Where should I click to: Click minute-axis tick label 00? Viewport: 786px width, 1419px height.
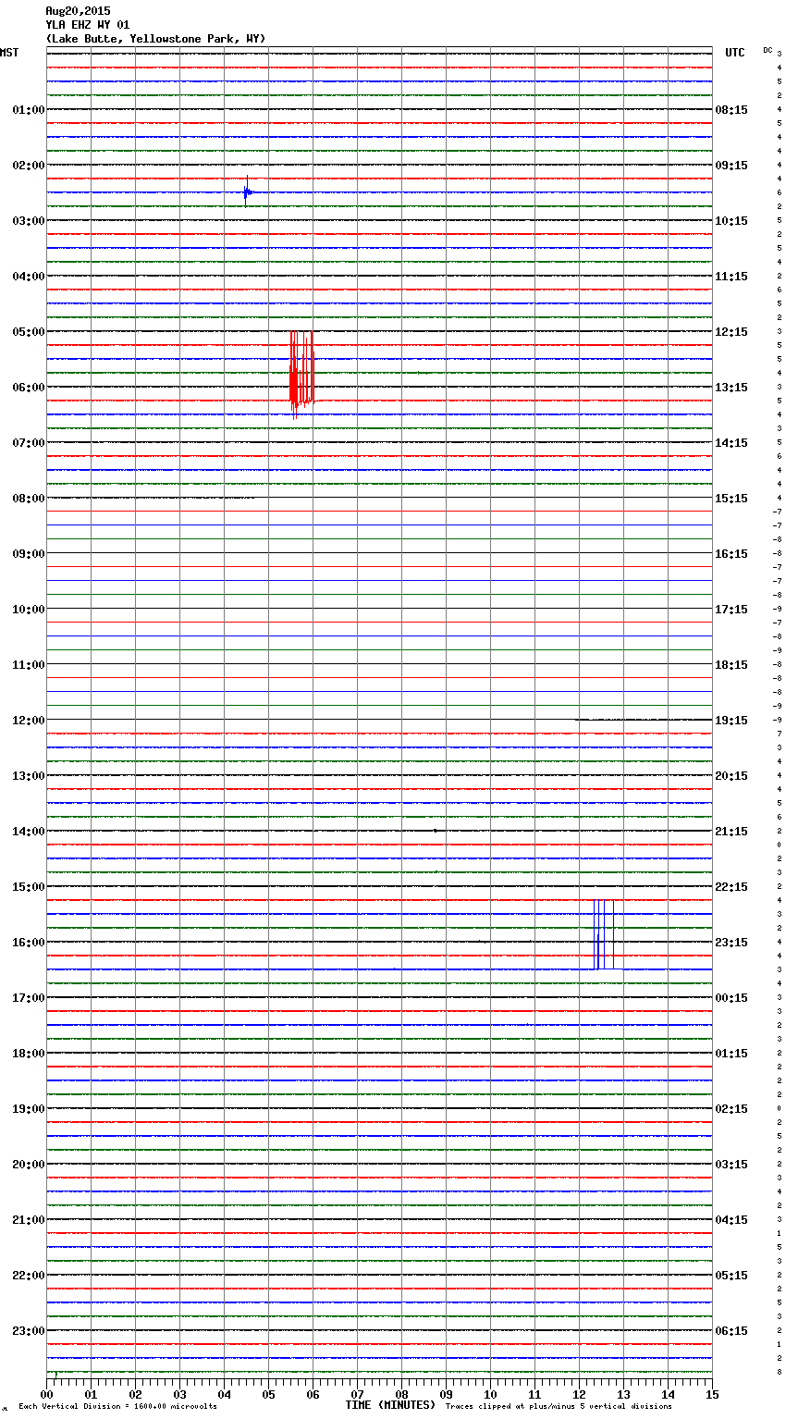click(x=46, y=1394)
